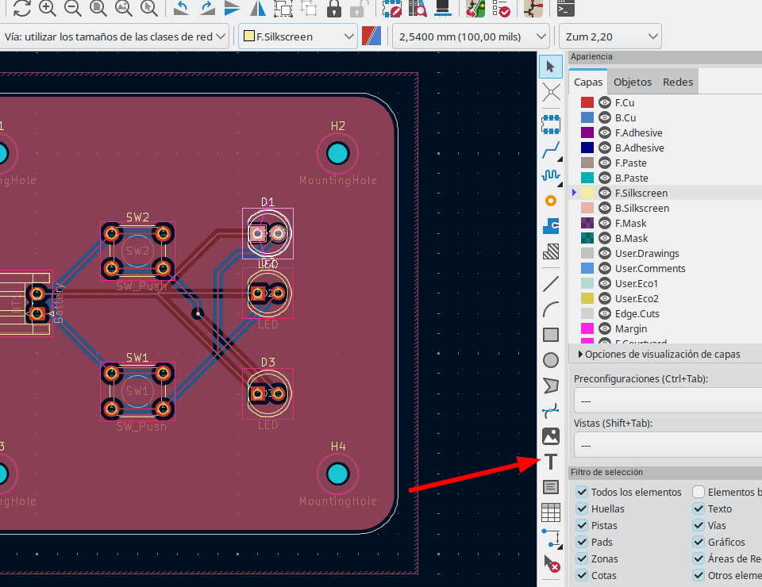Open the F.Silkscreen layer dropdown
762x587 pixels.
(298, 36)
